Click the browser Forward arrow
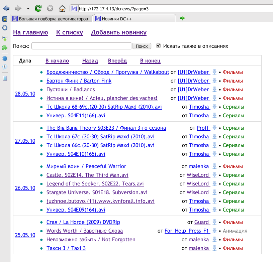This screenshot has height=262, width=273. tap(18, 8)
